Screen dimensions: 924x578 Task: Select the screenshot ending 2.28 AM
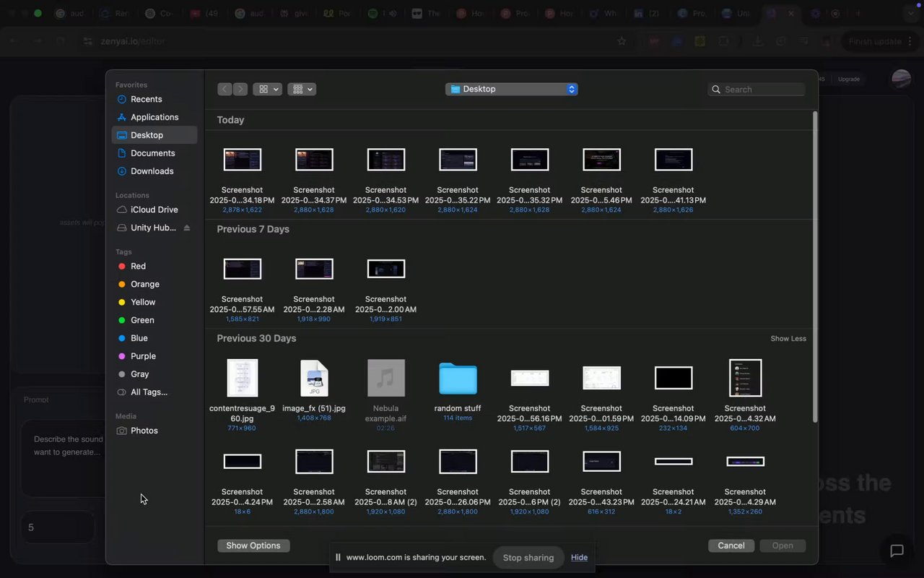click(314, 269)
